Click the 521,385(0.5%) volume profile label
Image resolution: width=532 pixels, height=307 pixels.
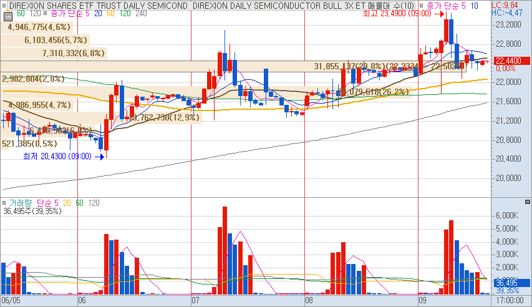[29, 144]
